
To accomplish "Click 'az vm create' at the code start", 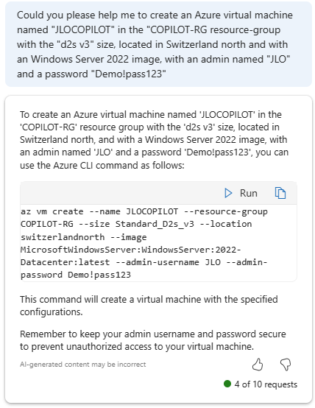I will click(x=52, y=211).
